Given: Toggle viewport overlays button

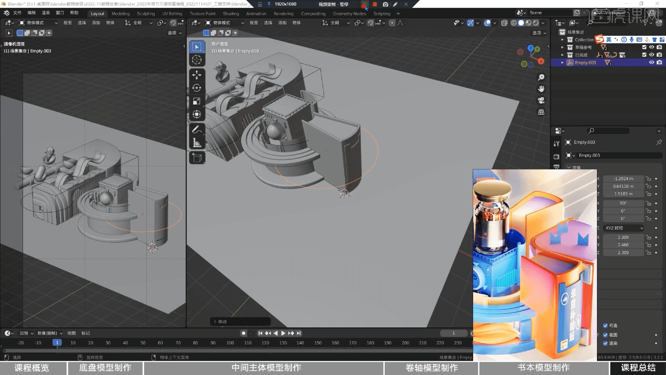Looking at the screenshot, I should tap(487, 23).
